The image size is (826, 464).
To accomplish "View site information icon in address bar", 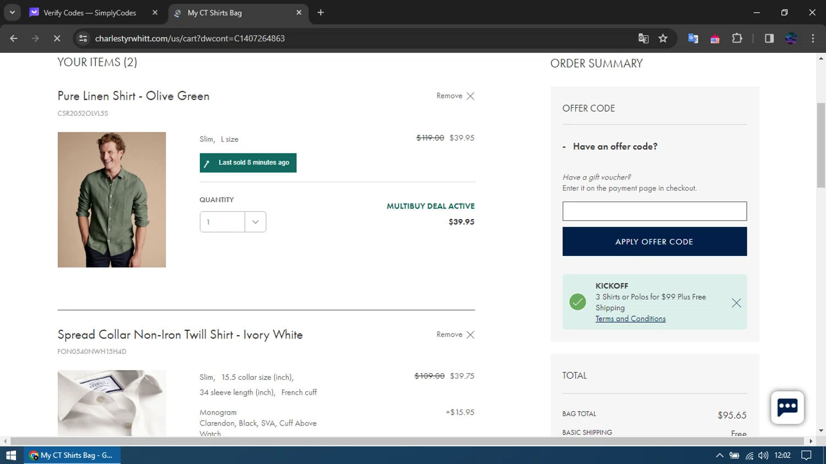I will [83, 39].
